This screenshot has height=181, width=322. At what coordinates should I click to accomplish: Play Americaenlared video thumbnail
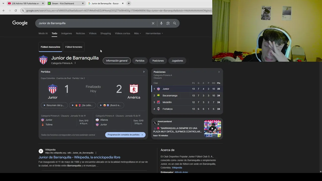[213, 128]
